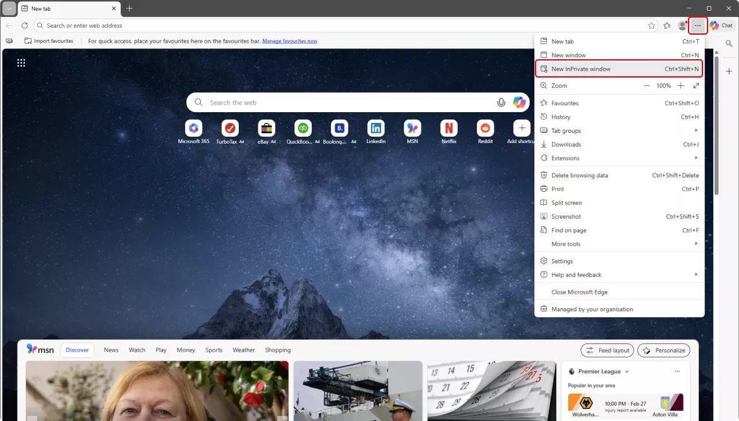Open the Netflix shortcut tile
The height and width of the screenshot is (421, 739).
449,129
